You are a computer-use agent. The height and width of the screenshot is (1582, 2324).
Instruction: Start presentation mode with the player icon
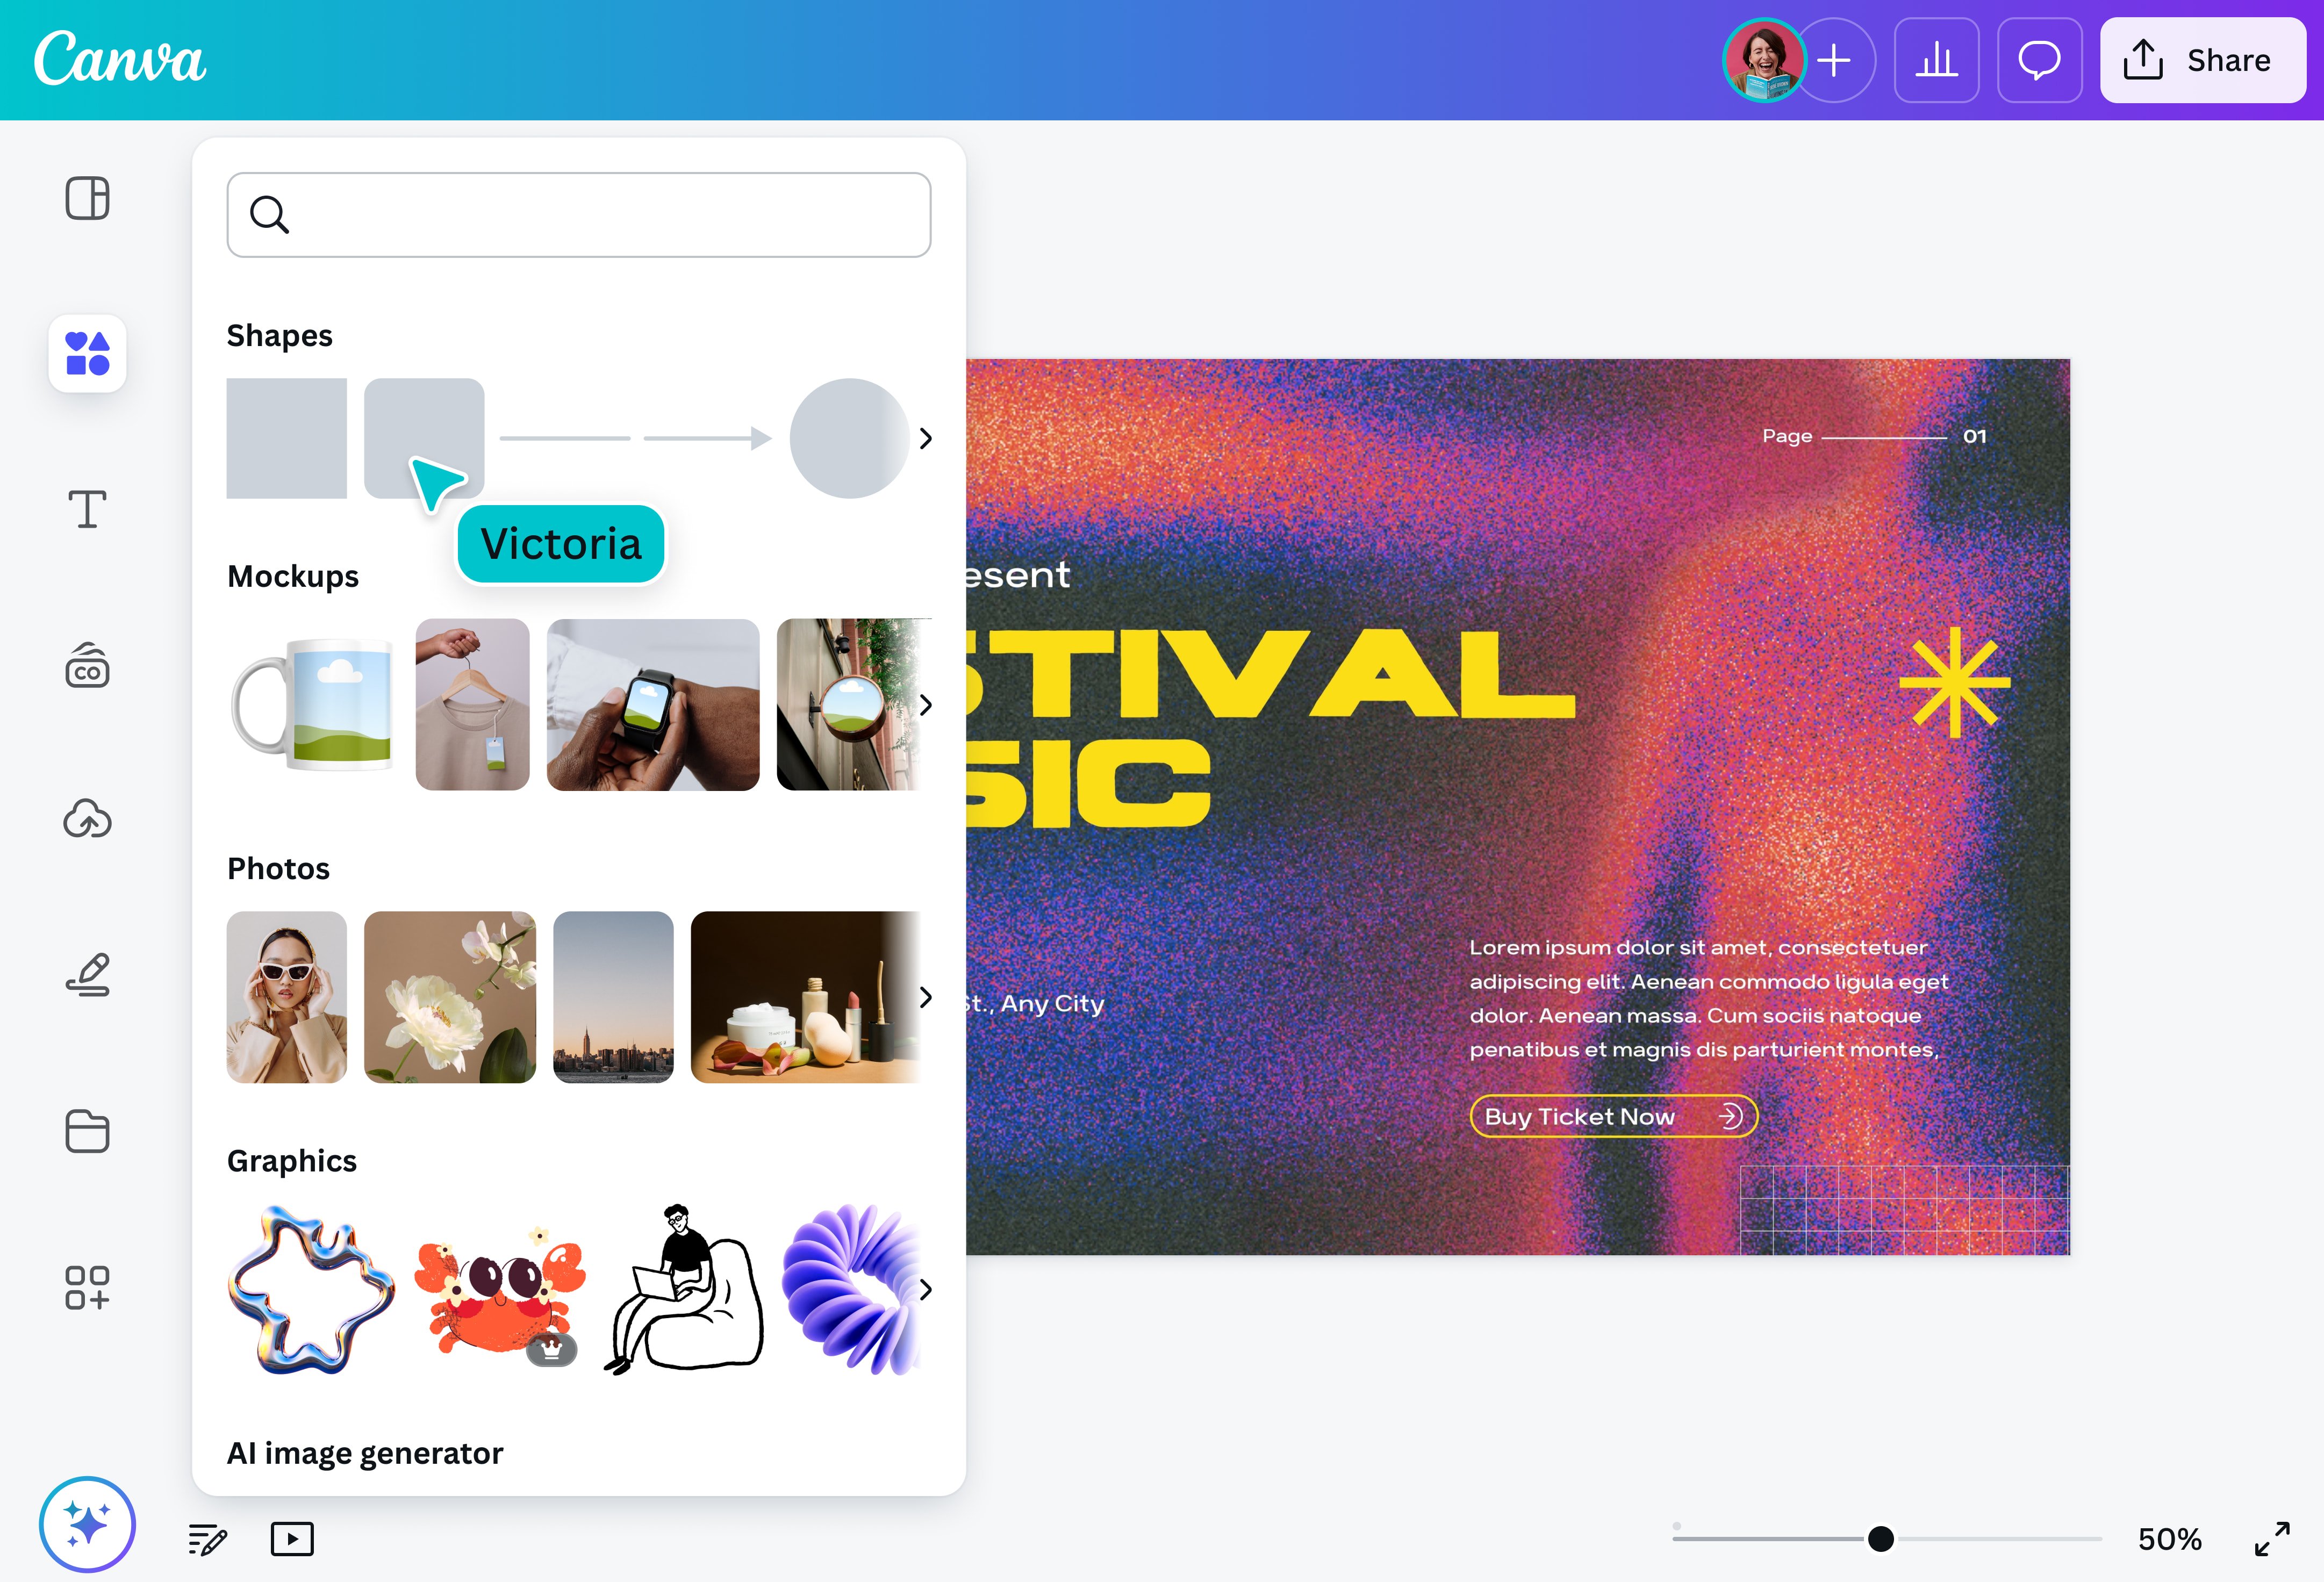(x=292, y=1539)
